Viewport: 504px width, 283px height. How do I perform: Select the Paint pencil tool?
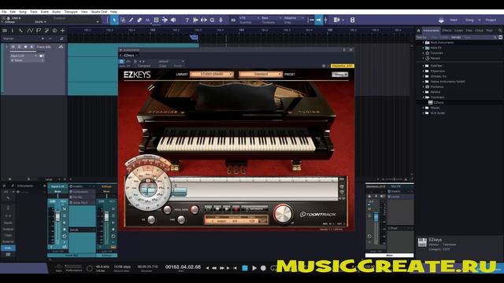tap(132, 20)
